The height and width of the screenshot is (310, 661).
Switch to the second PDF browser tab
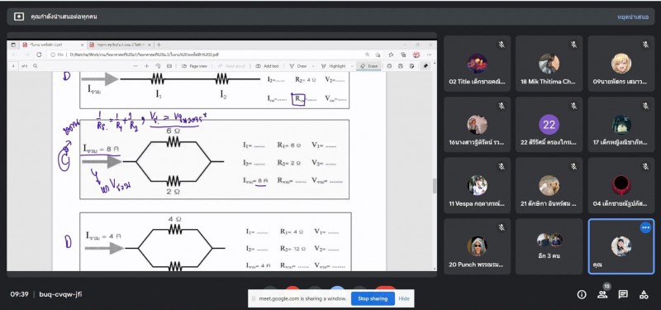118,45
